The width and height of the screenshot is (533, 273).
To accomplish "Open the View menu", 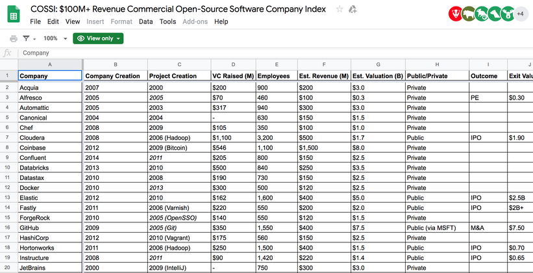I will coord(73,21).
